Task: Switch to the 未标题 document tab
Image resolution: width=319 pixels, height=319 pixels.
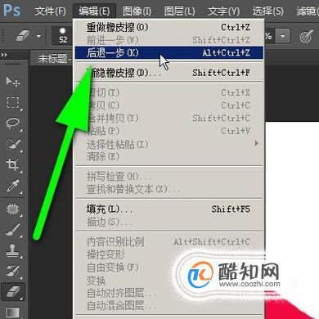Action: click(x=53, y=59)
